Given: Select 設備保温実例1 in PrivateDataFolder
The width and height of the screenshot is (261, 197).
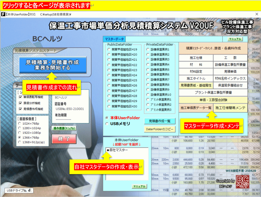Looking at the screenshot, I should [x=148, y=50].
